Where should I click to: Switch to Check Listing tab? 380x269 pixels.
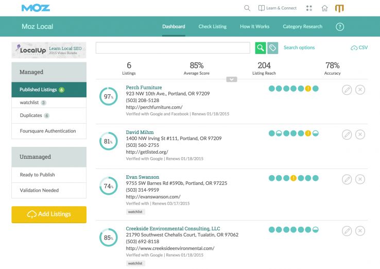tap(212, 27)
